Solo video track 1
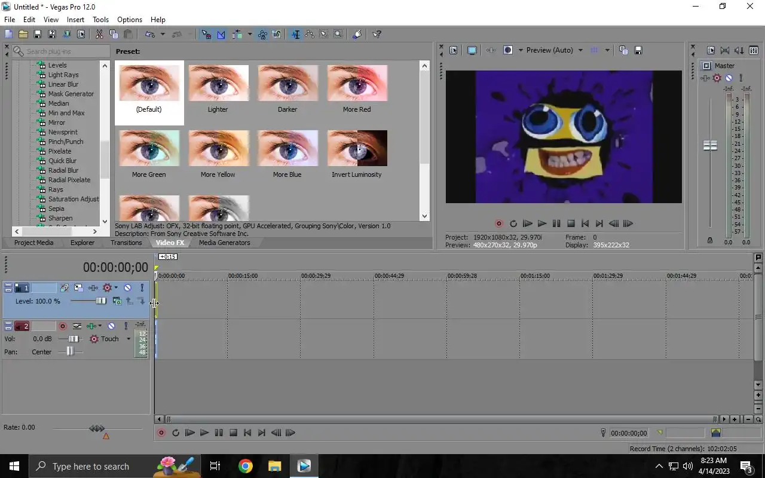 click(142, 288)
